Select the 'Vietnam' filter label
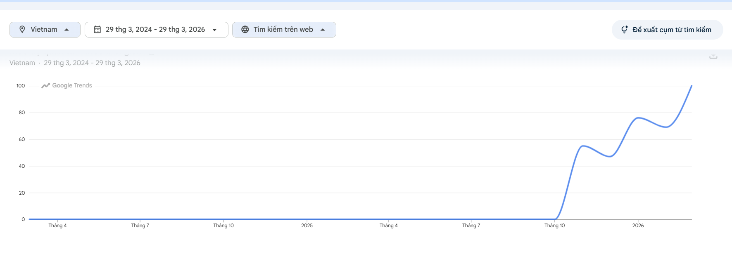Image resolution: width=732 pixels, height=254 pixels. click(44, 30)
